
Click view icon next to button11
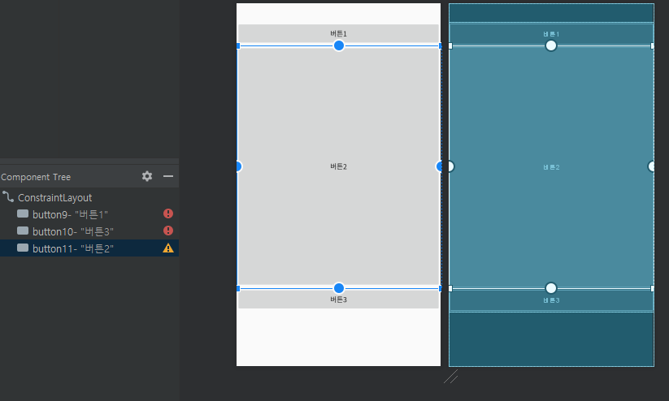(x=23, y=248)
